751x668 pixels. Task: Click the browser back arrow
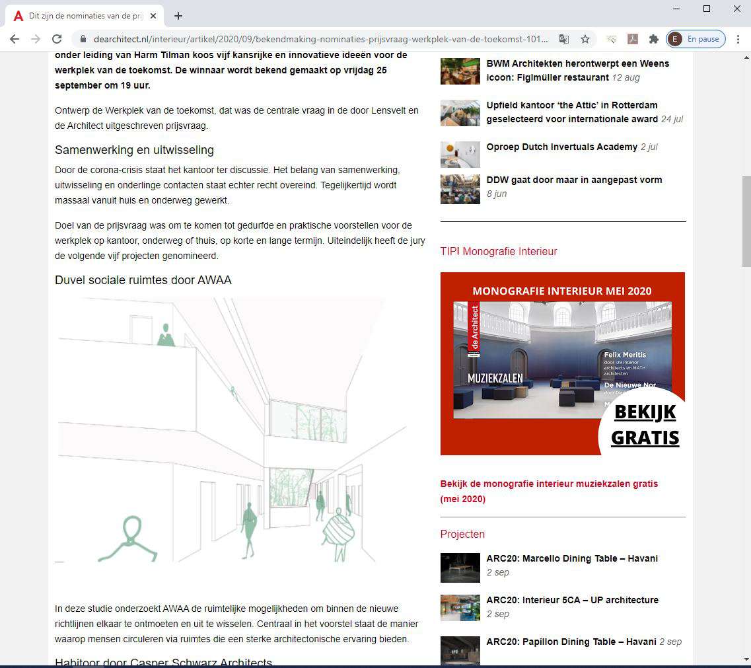click(15, 39)
